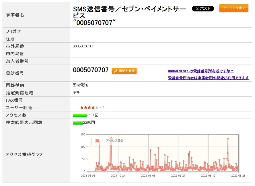Open the 電話番号所有者ですか？ link

pos(201,71)
